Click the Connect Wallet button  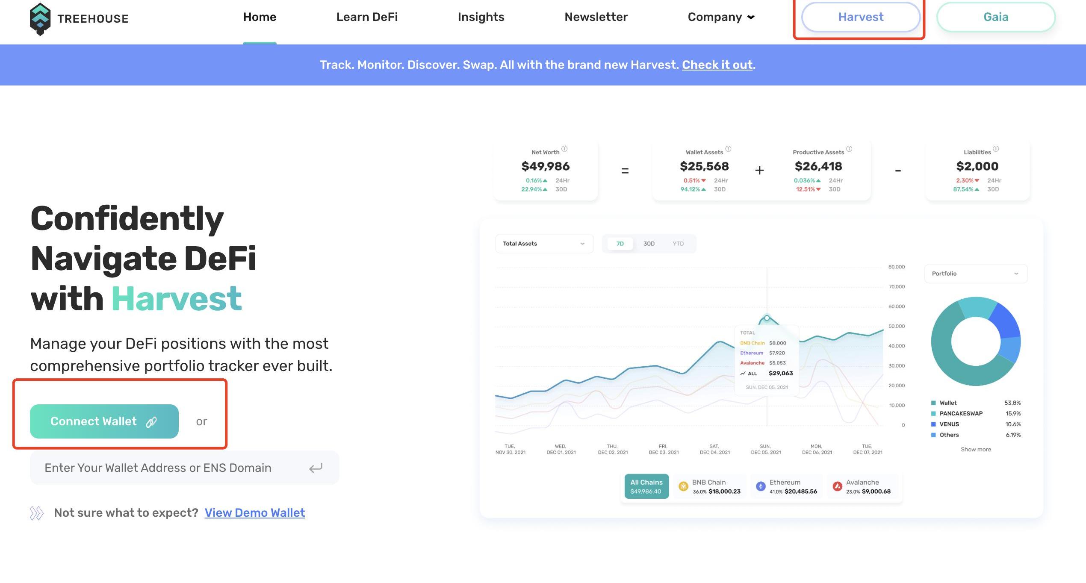coord(104,421)
